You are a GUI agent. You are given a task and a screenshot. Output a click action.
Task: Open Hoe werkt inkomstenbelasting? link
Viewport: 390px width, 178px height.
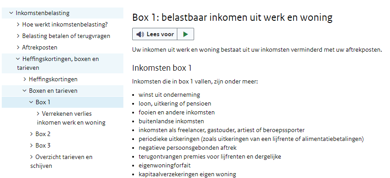[x=65, y=24]
